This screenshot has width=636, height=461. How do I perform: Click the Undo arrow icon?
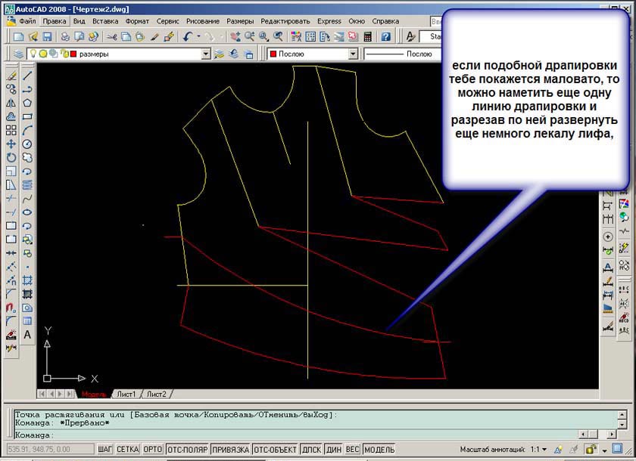coord(187,36)
